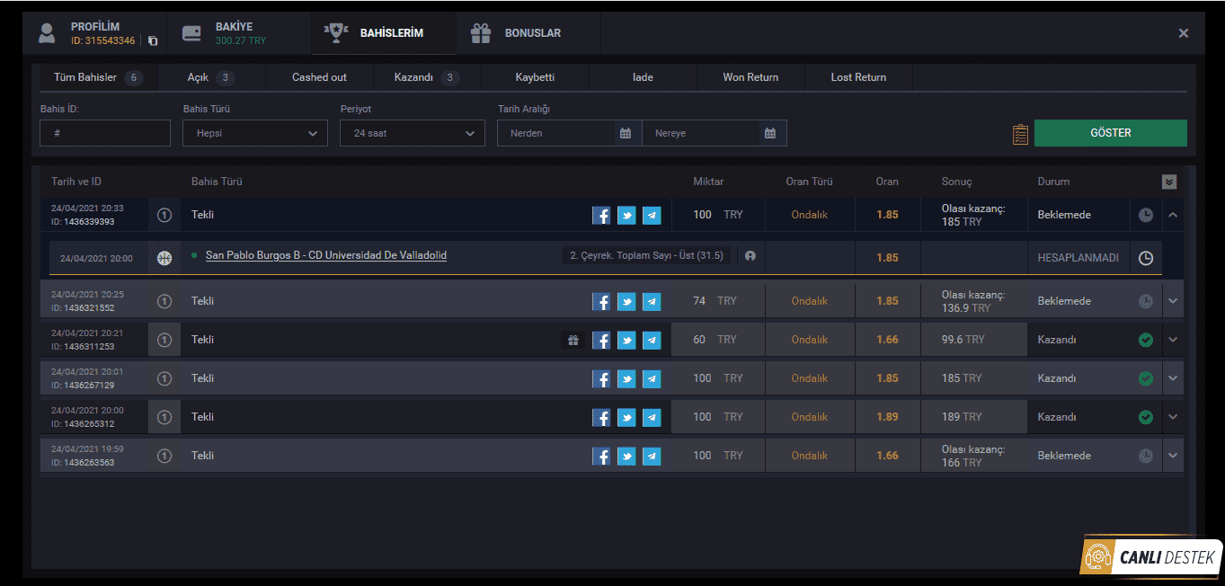Expand bet 1436263563 details
This screenshot has height=586, width=1225.
coord(1173,456)
